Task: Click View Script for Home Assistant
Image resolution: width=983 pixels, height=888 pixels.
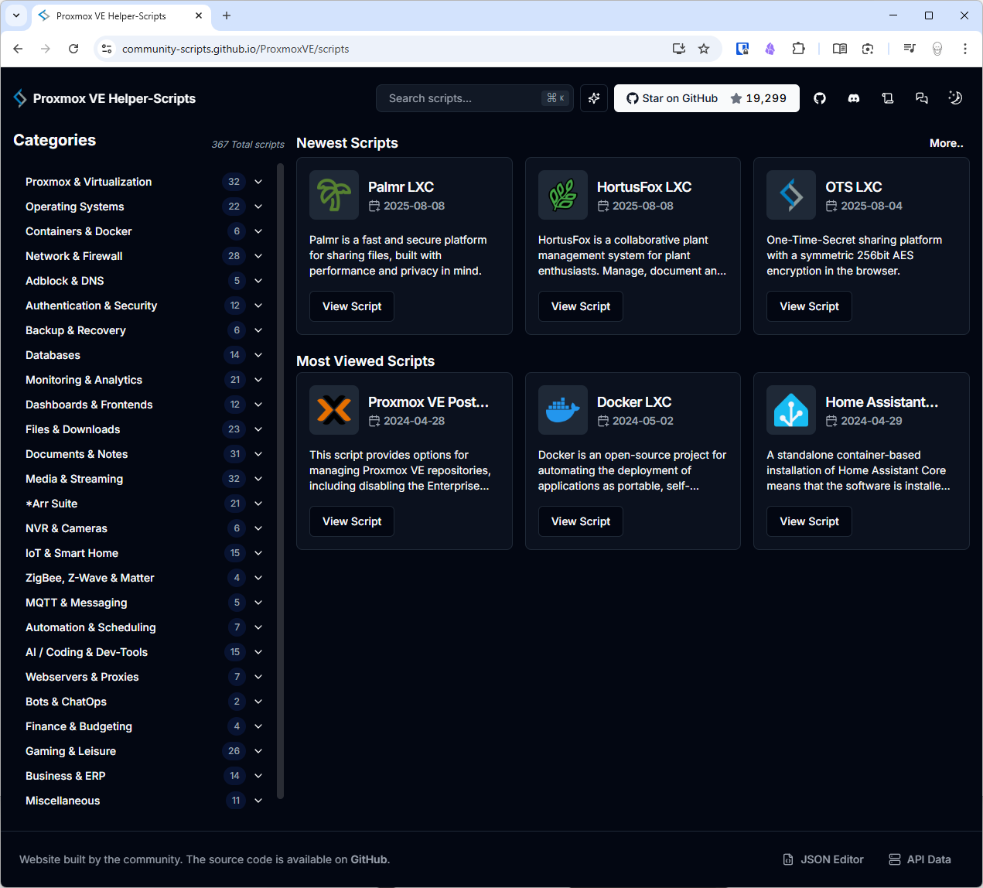Action: [x=809, y=521]
